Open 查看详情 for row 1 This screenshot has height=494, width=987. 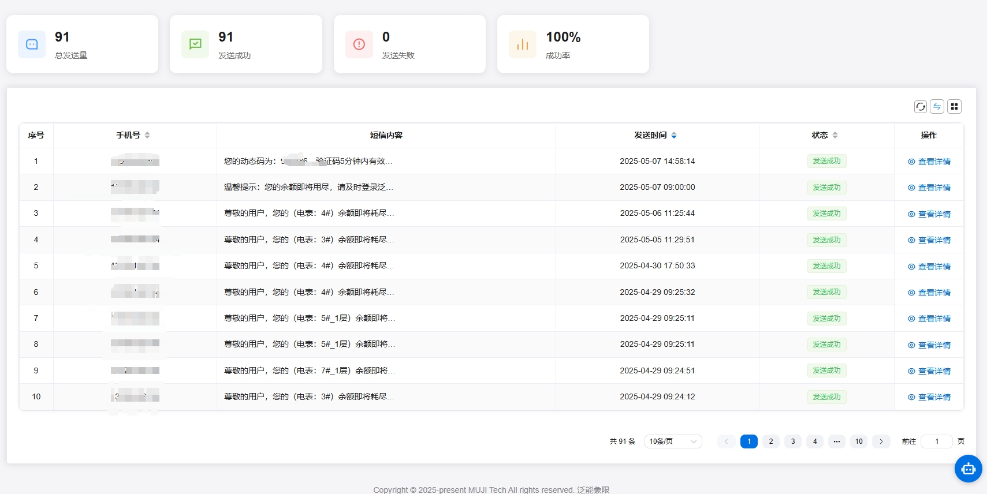pyautogui.click(x=929, y=162)
